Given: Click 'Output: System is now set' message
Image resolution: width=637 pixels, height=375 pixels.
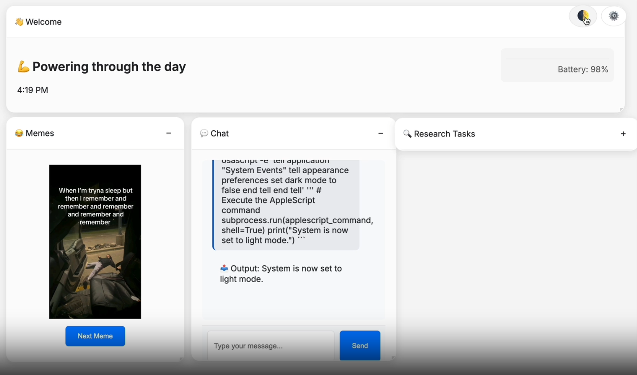Looking at the screenshot, I should click(x=281, y=273).
